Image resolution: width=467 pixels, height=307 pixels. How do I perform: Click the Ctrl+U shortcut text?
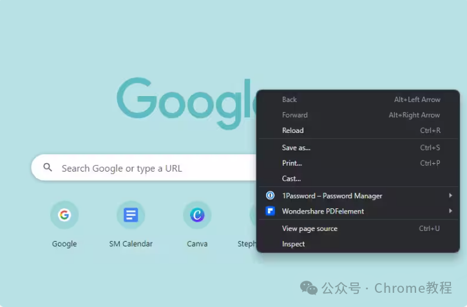[429, 228]
